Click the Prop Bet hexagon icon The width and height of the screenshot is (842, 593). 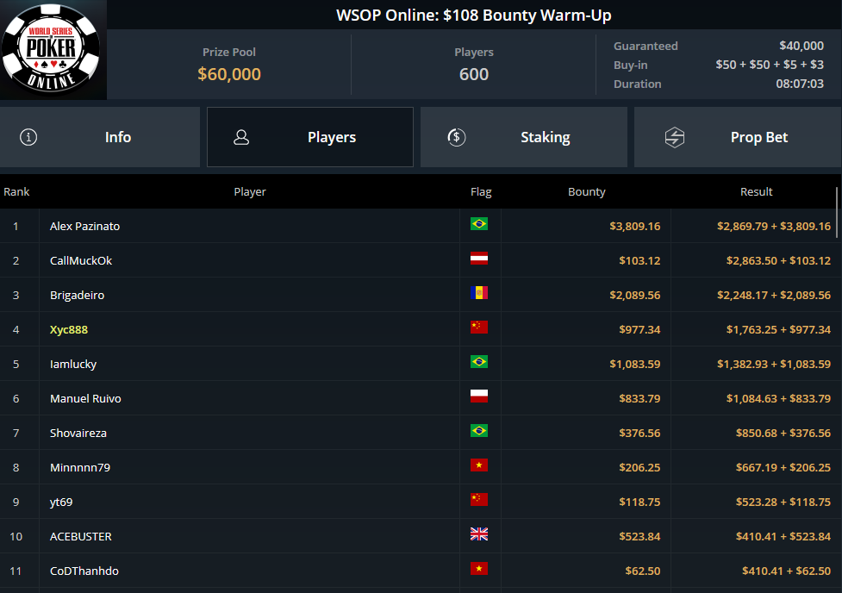(x=675, y=137)
